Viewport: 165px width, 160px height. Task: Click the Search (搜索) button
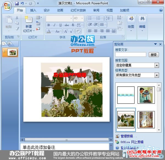[154, 55]
